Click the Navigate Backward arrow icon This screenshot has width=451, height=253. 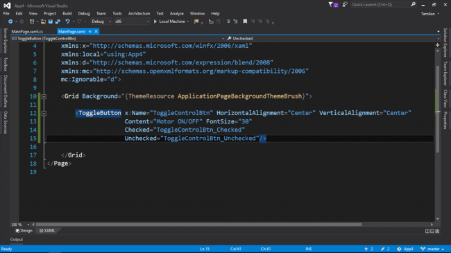[10, 21]
